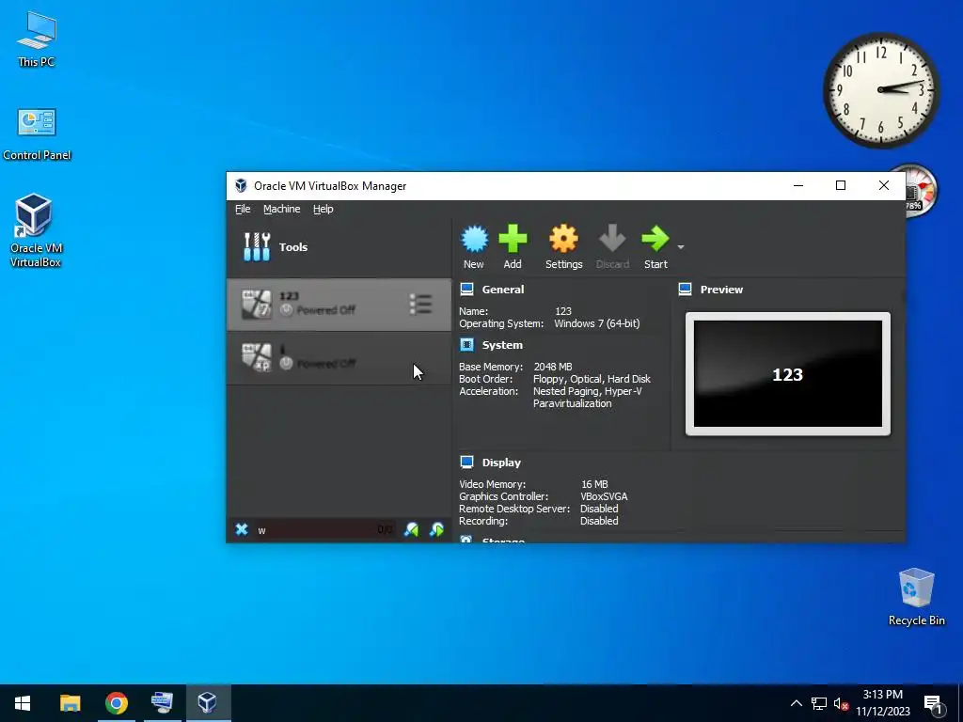Image resolution: width=963 pixels, height=722 pixels.
Task: Open This PC desktop icon
Action: (37, 39)
